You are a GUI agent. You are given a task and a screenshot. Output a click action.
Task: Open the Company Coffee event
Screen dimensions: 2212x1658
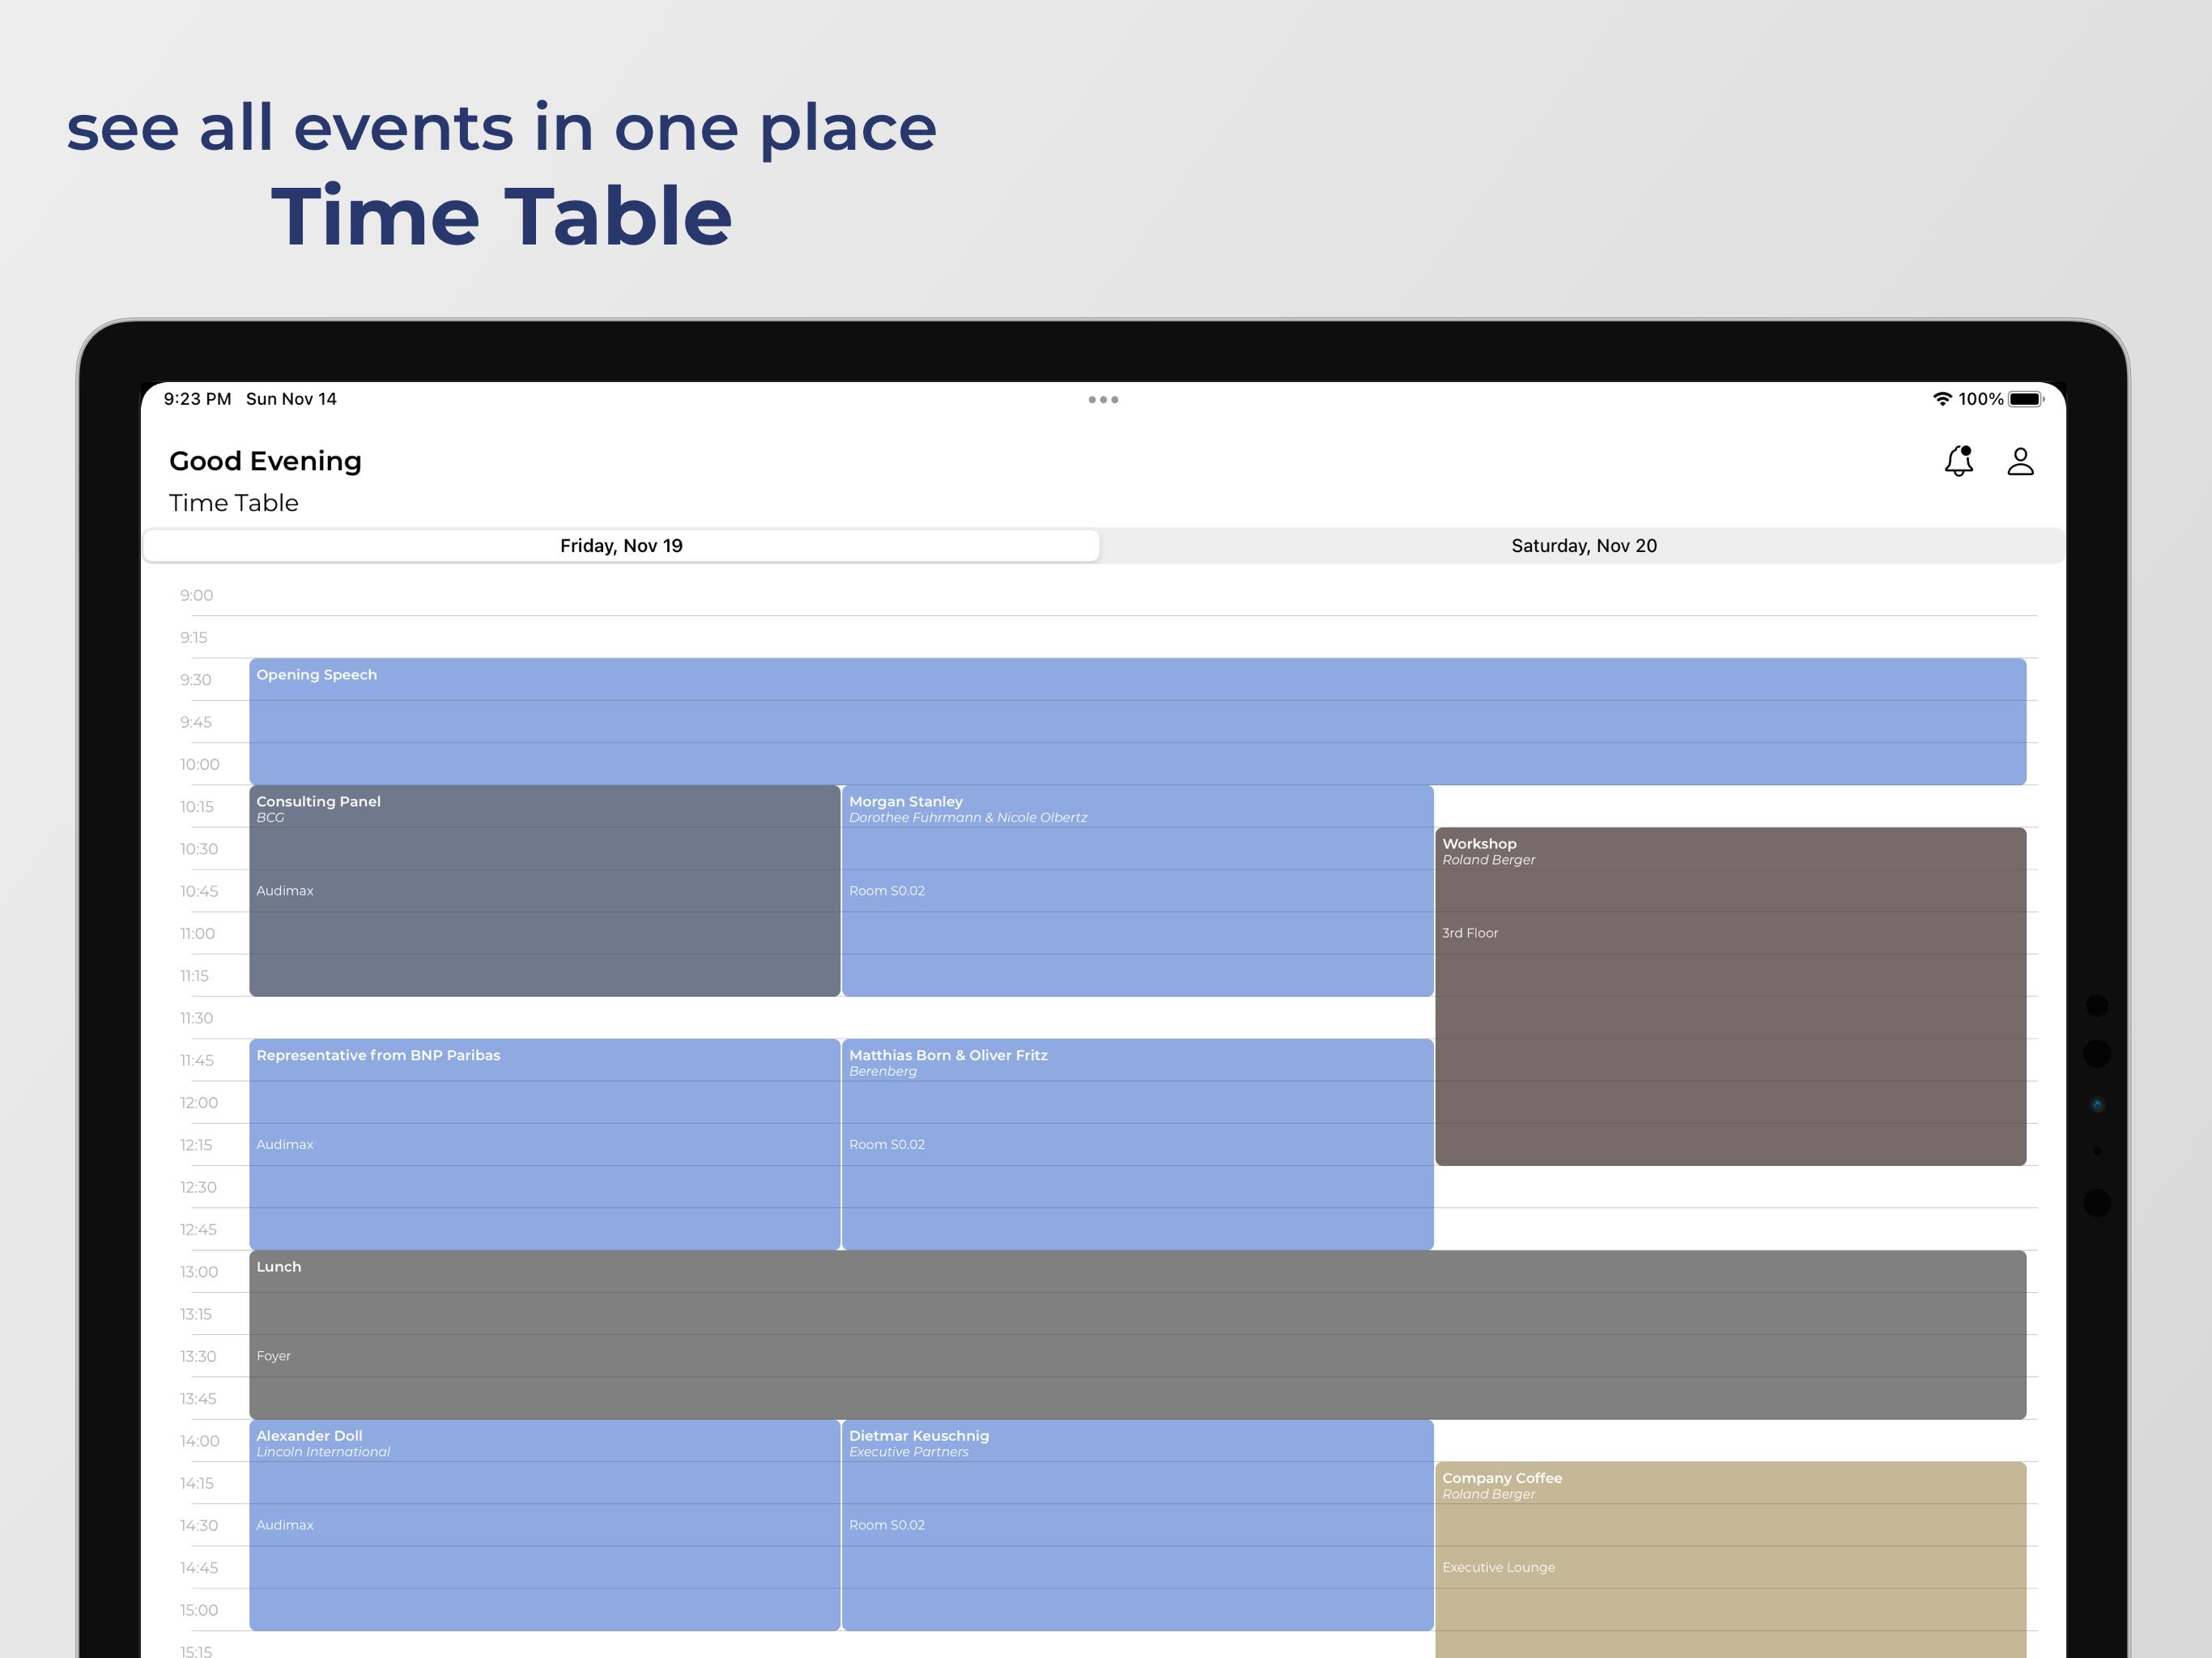(x=1730, y=1560)
